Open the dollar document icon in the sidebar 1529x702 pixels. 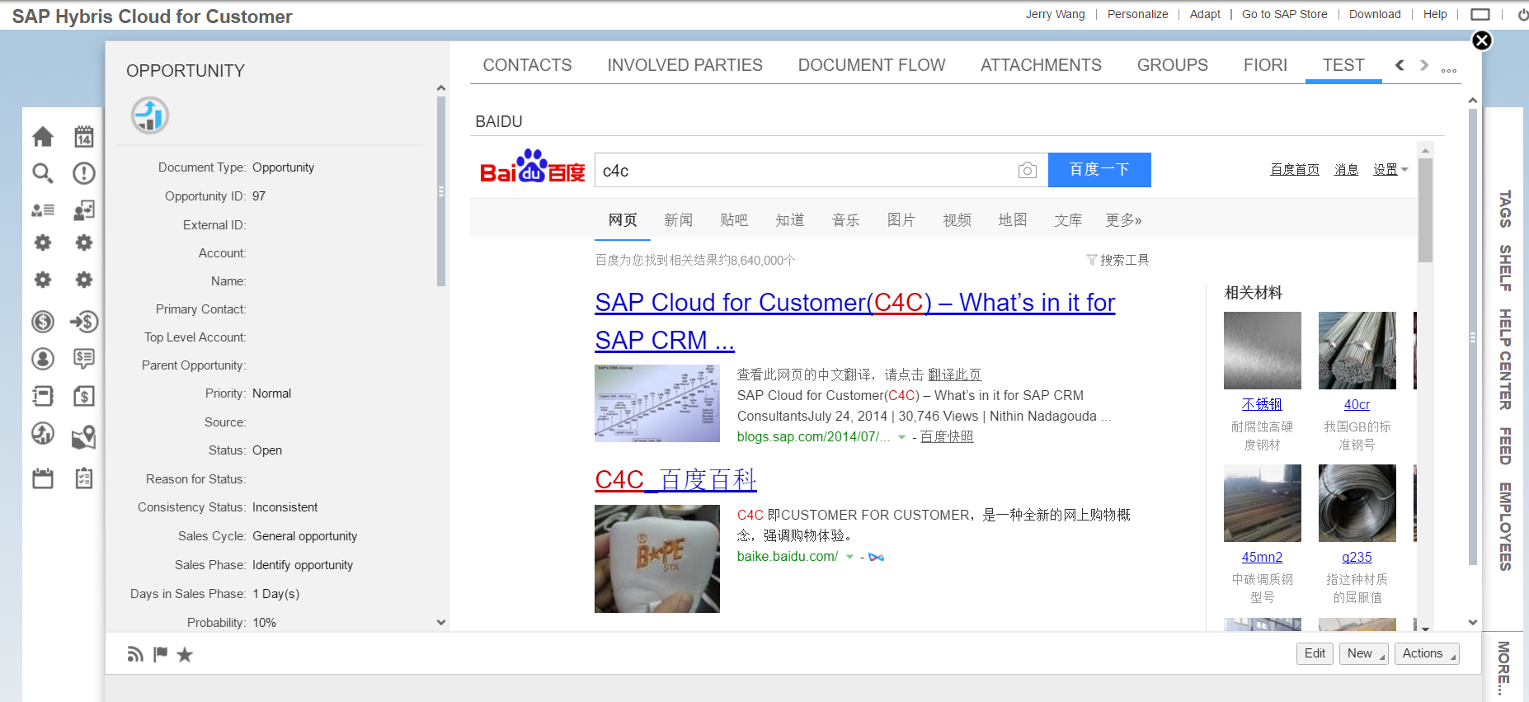[84, 396]
